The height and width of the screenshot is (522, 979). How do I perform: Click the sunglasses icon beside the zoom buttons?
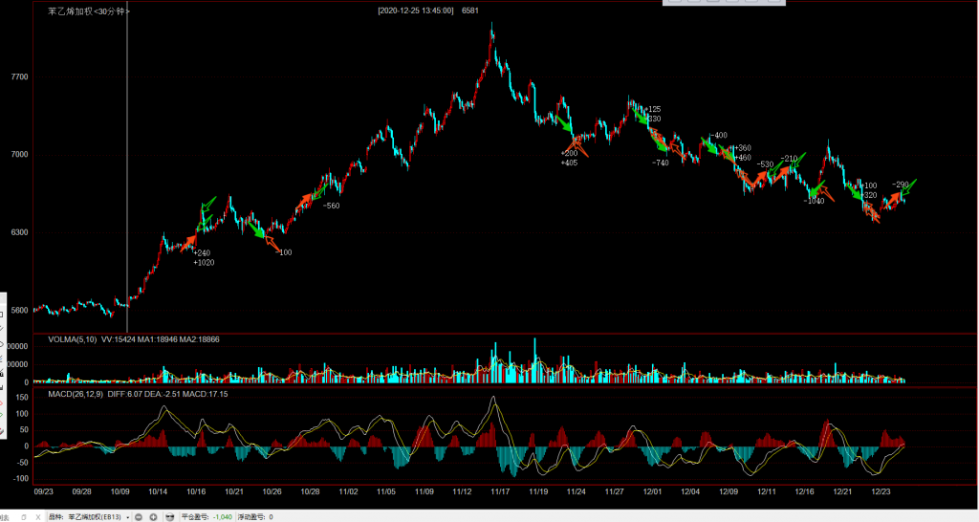170,516
